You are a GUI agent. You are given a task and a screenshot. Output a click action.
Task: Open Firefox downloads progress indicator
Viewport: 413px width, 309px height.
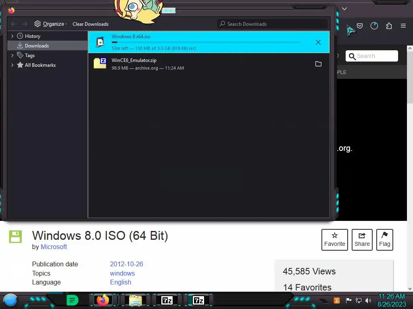pos(374,26)
